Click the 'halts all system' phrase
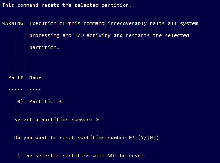 [174, 23]
